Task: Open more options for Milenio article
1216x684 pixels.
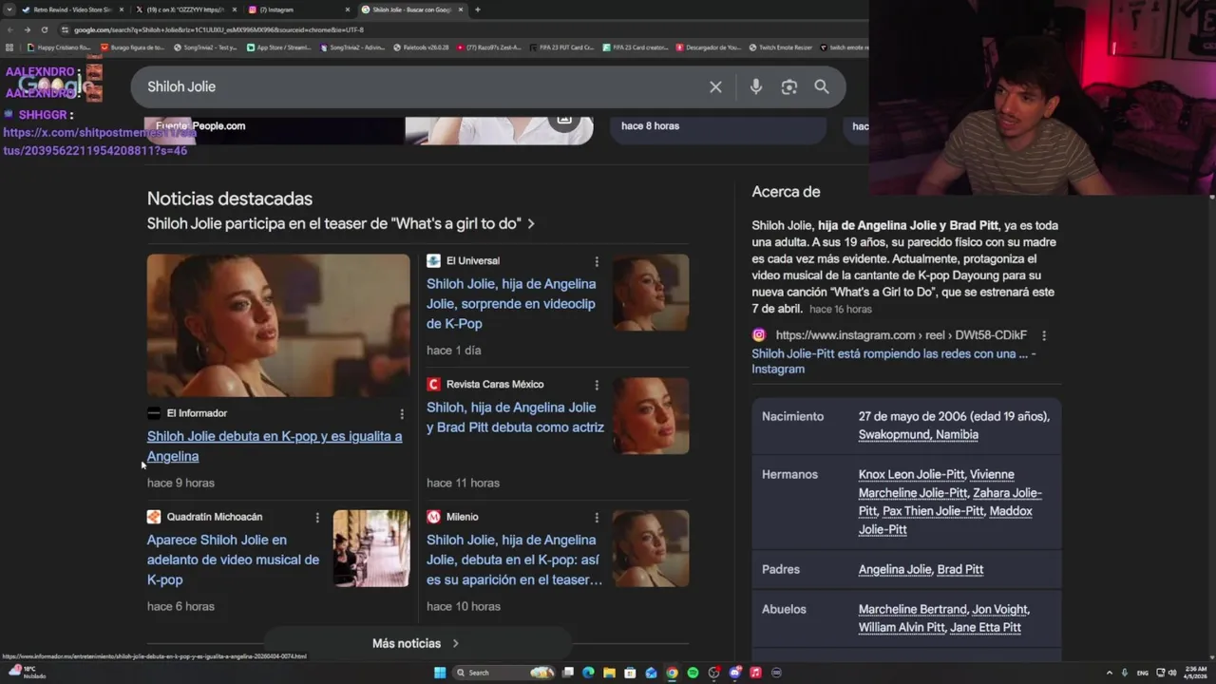Action: coord(597,518)
